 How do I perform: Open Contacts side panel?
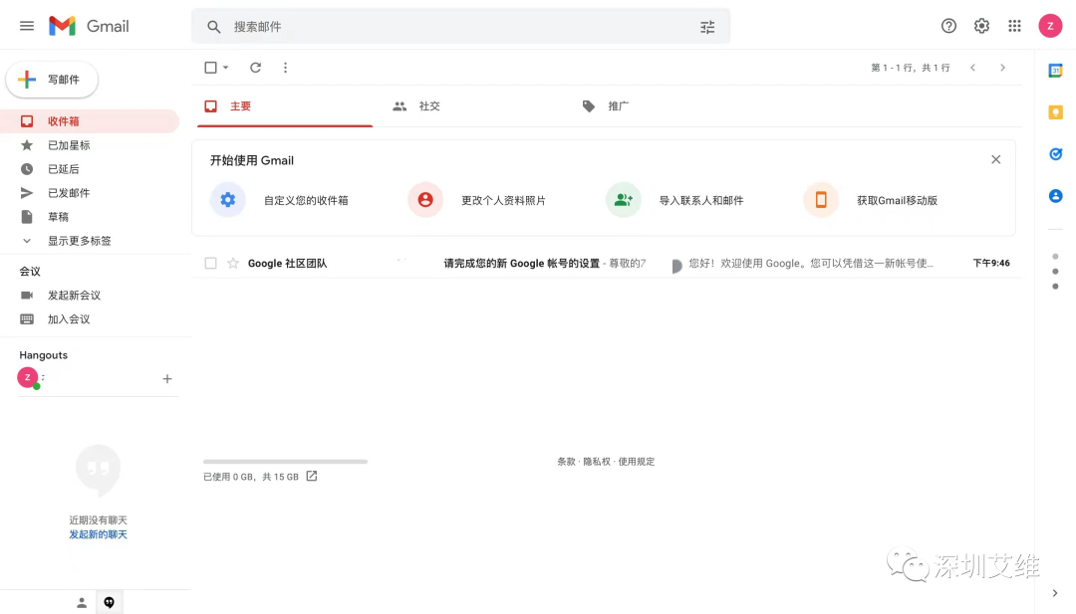(x=1055, y=196)
